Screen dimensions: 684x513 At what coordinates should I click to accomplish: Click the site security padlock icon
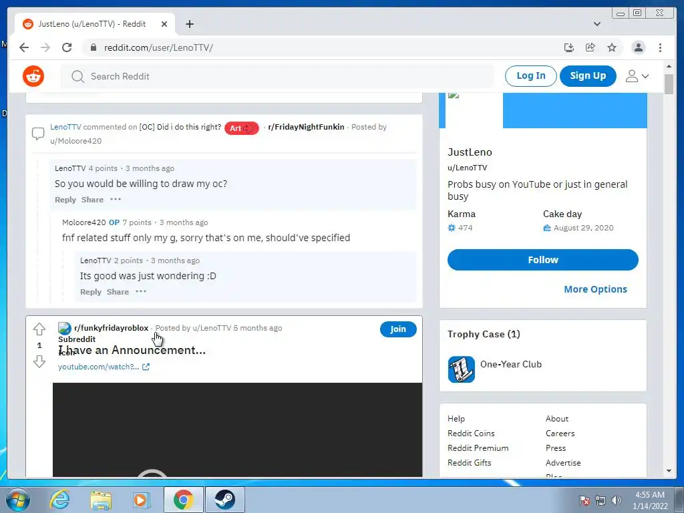pyautogui.click(x=93, y=47)
